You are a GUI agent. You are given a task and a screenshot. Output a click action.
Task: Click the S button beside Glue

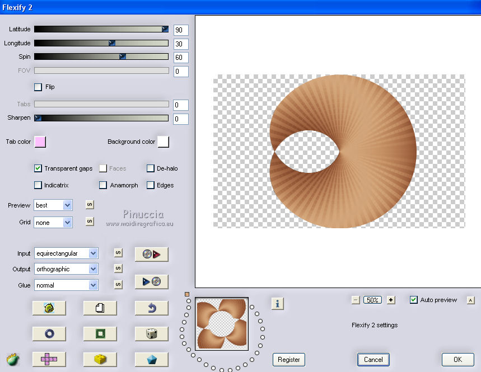point(118,284)
